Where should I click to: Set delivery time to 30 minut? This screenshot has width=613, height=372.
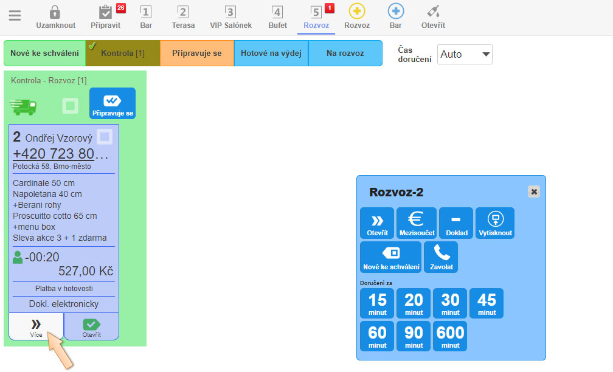450,303
